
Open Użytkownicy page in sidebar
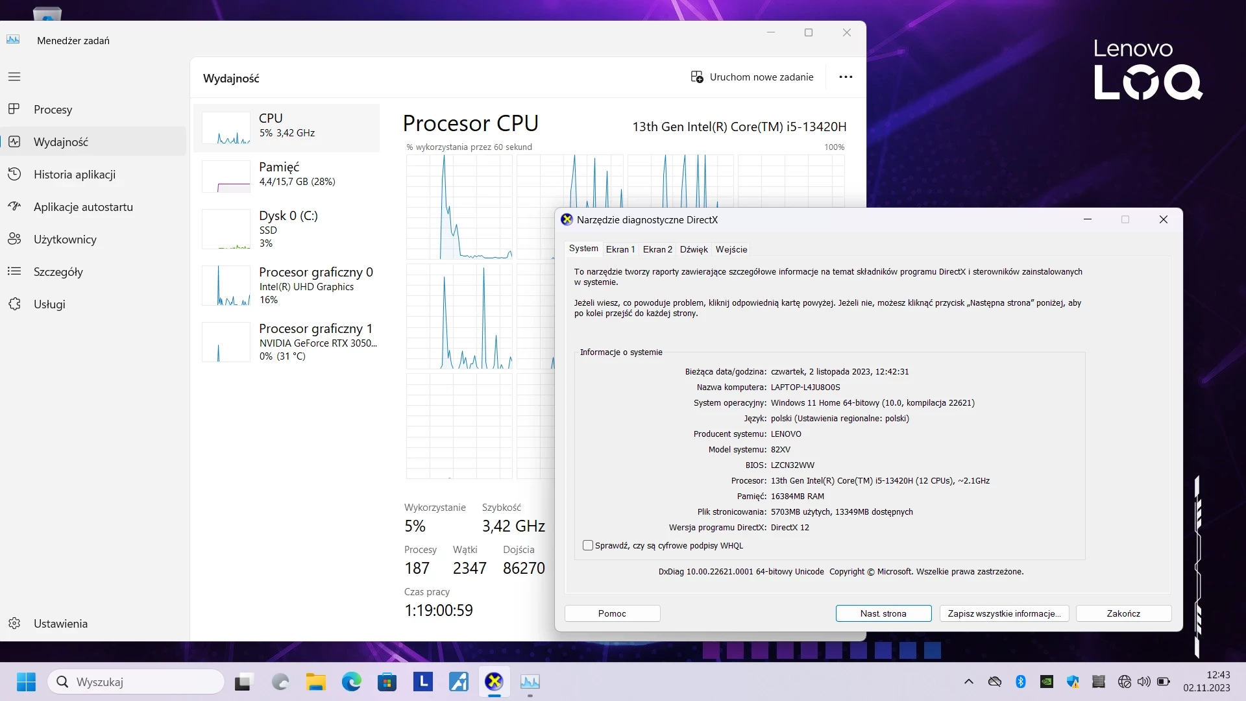click(93, 239)
